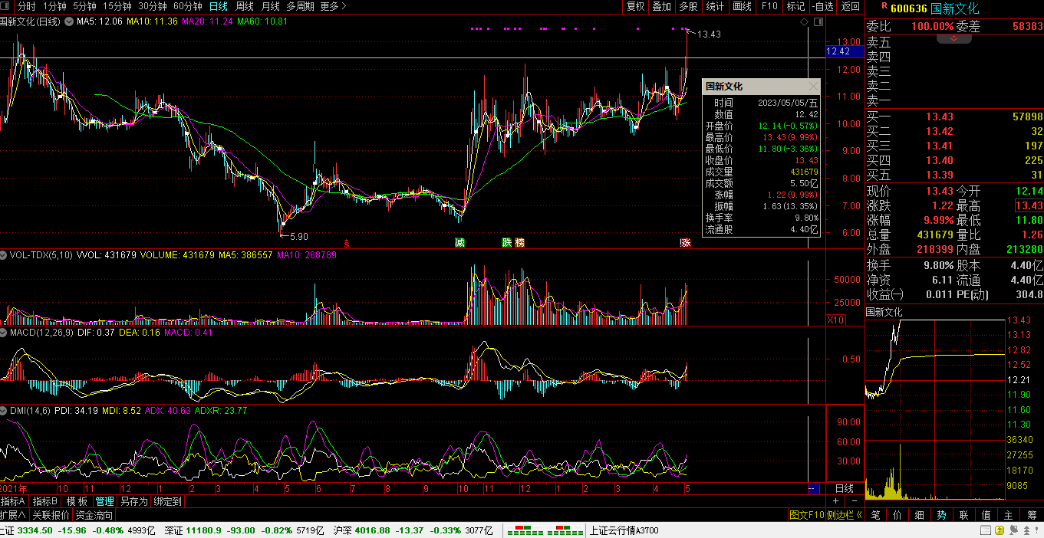Click the yellow round icon in the status bar

pyautogui.click(x=1000, y=530)
